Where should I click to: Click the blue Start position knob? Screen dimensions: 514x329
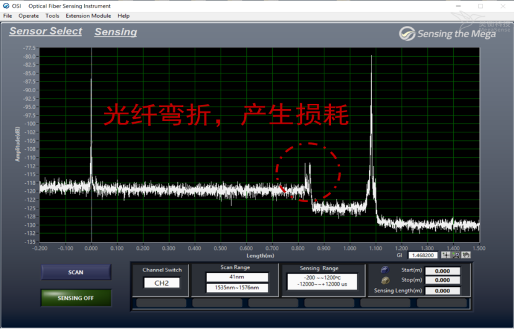pyautogui.click(x=384, y=270)
